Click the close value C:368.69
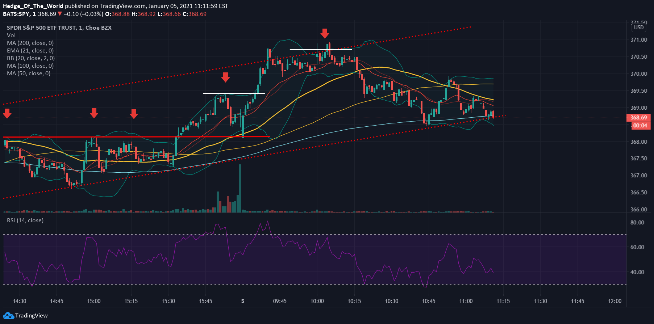 (x=195, y=14)
